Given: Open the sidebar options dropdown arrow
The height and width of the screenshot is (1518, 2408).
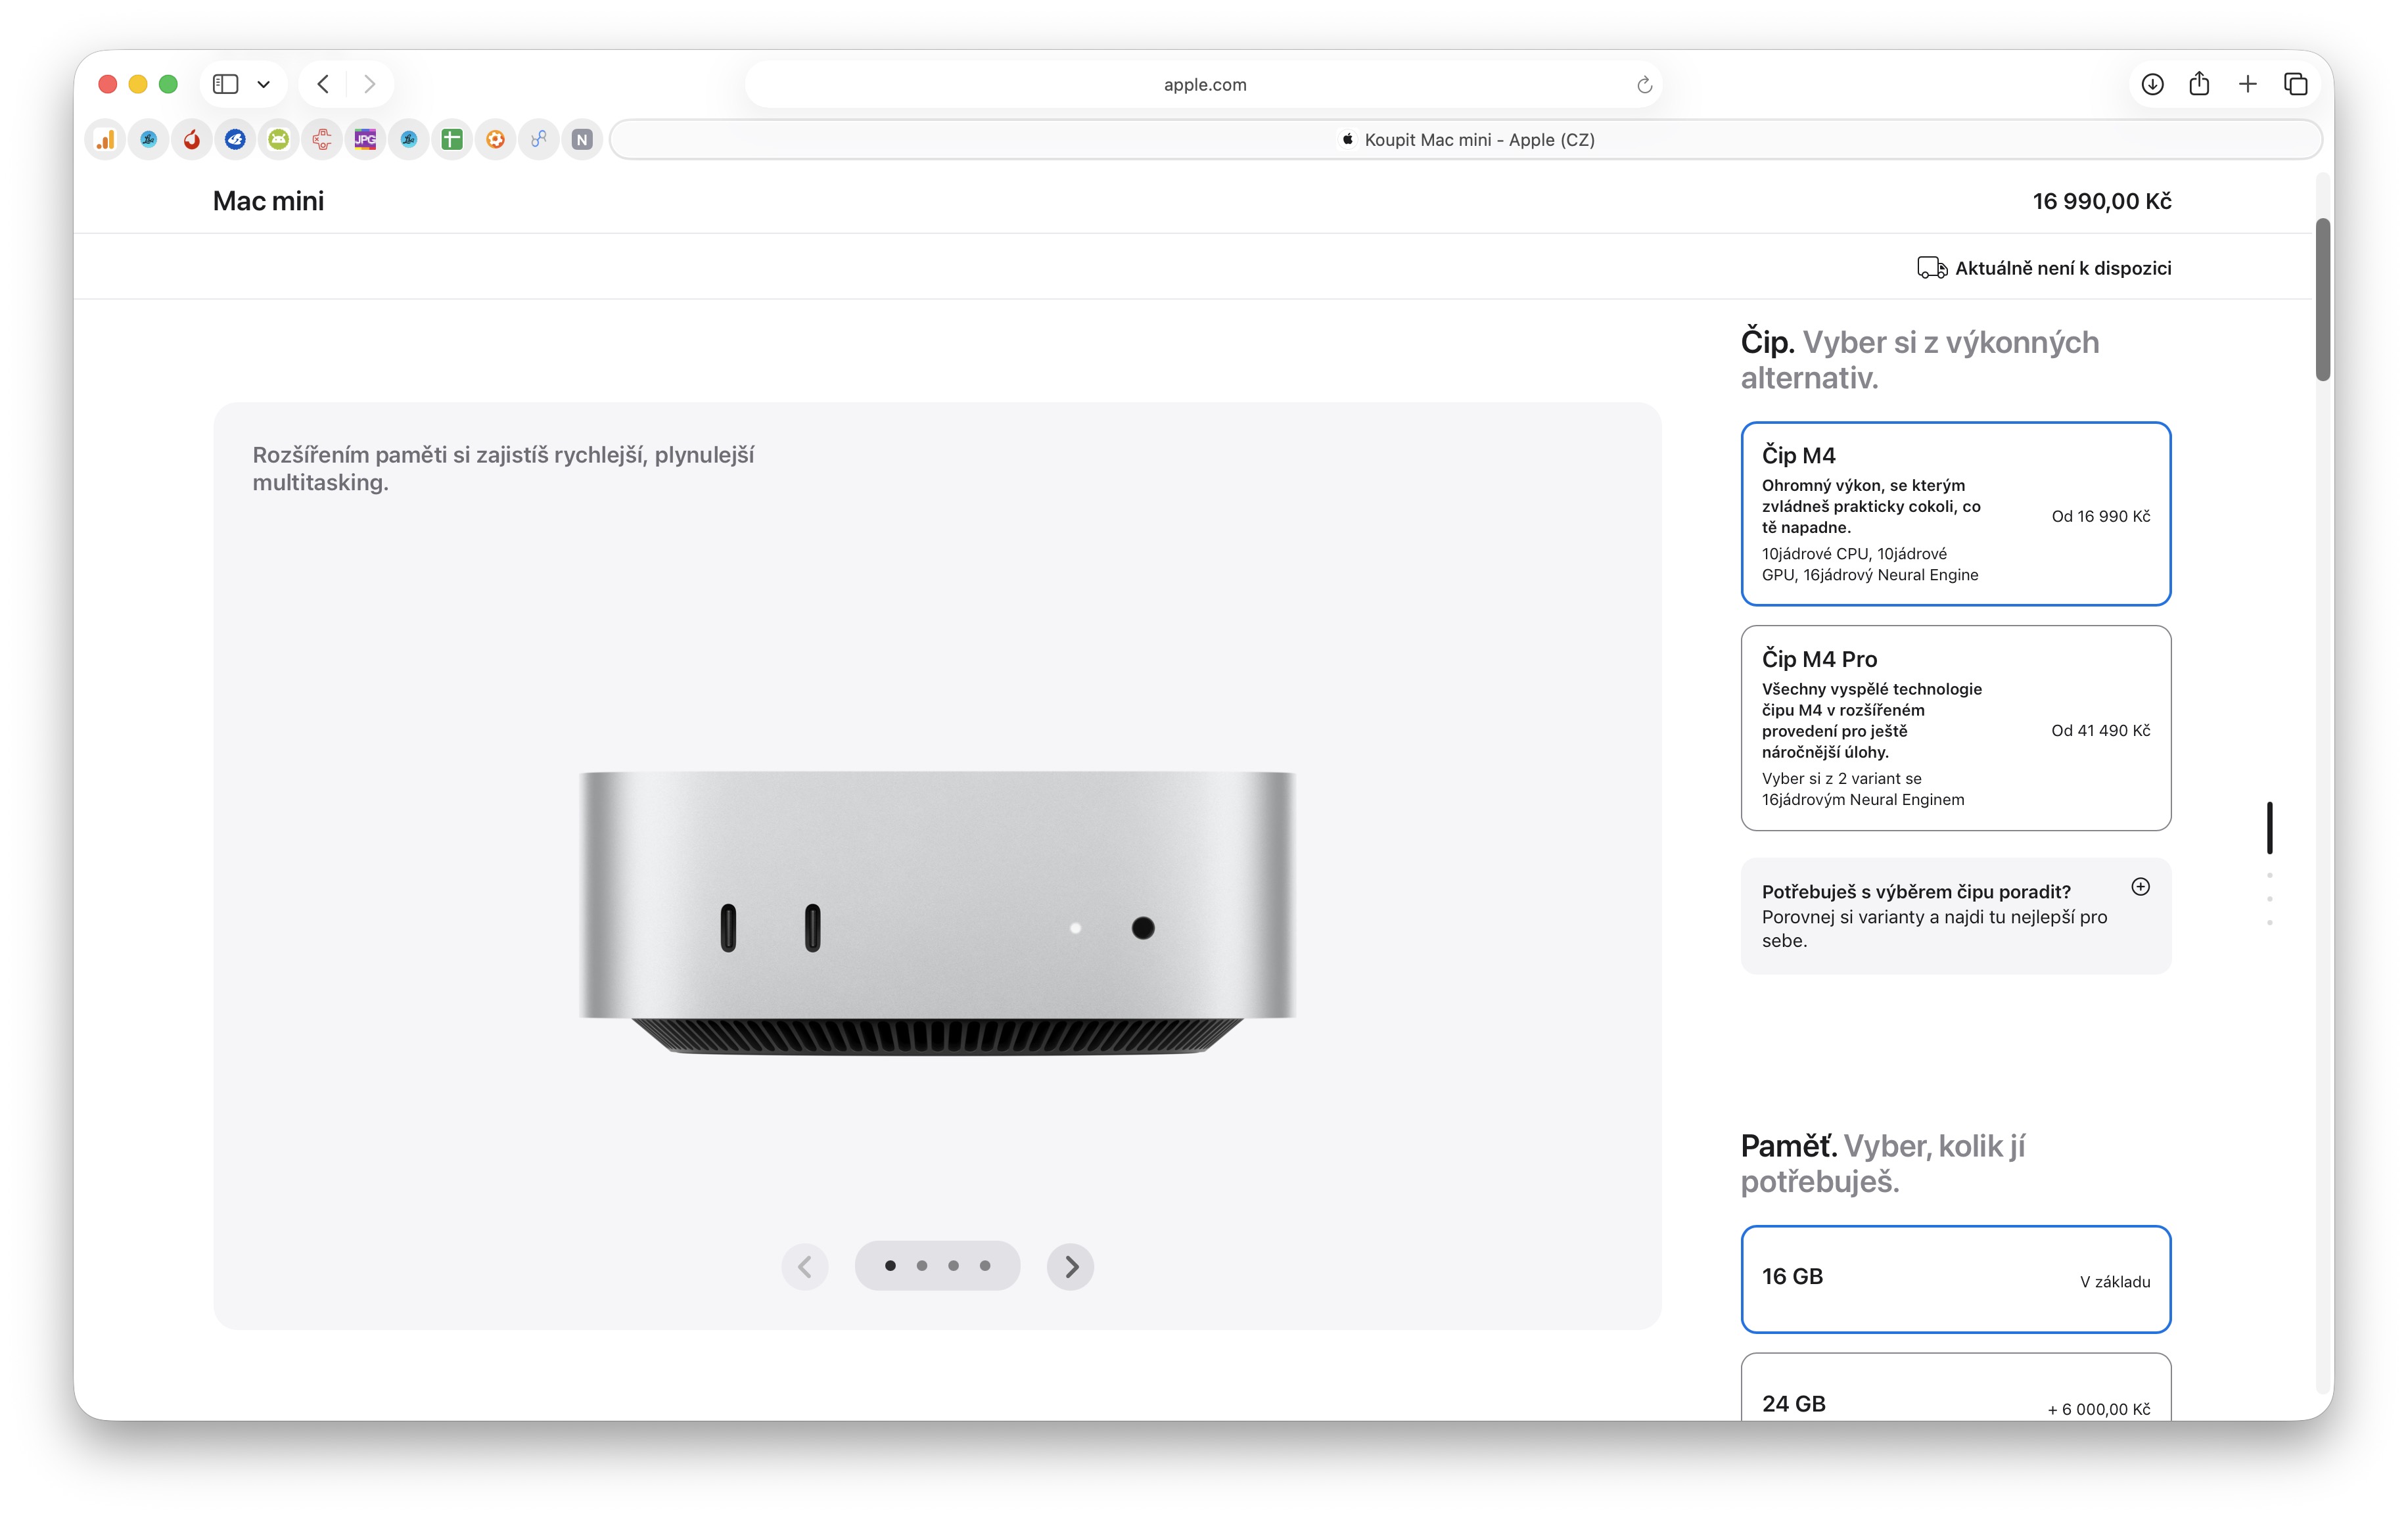Looking at the screenshot, I should coord(264,84).
